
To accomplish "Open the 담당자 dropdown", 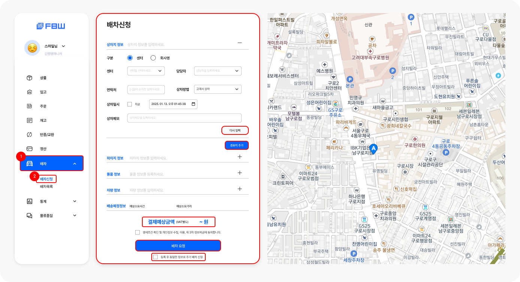I will tap(218, 71).
